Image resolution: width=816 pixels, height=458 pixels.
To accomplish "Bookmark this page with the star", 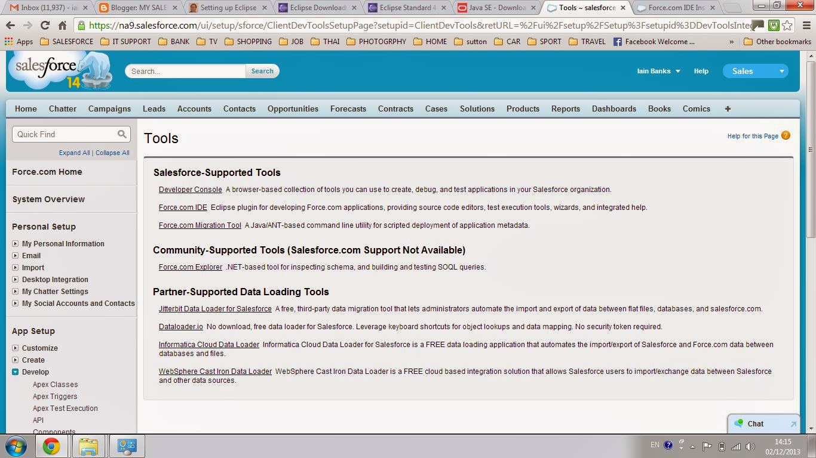I will (787, 26).
